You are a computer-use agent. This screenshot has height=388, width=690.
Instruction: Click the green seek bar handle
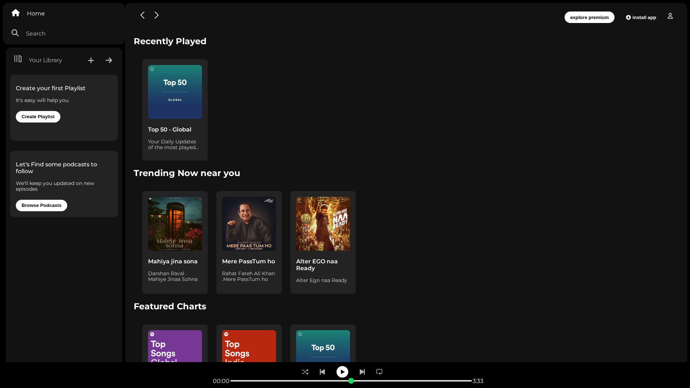click(351, 381)
